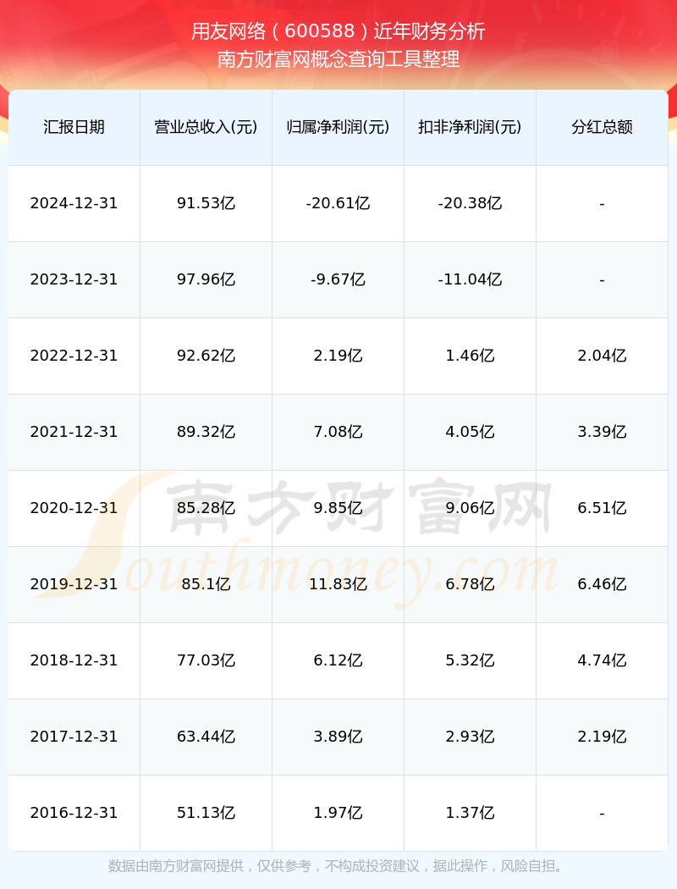Image resolution: width=677 pixels, height=889 pixels.
Task: Click net profit value -20.61亿
Action: pyautogui.click(x=338, y=203)
